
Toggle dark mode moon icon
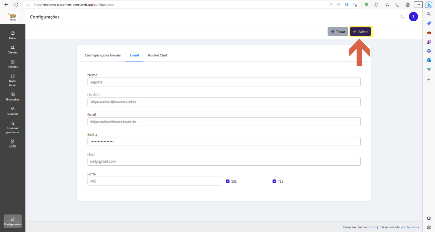pos(402,17)
